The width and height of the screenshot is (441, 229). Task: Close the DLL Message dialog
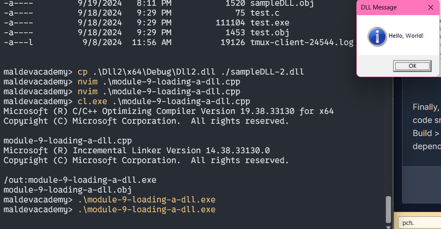(430, 7)
